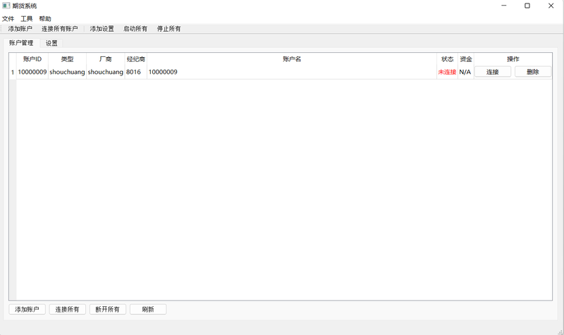Click 添加设置 in the toolbar

[102, 29]
